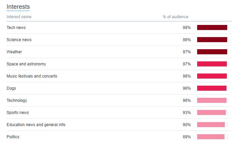Select the Science news interest label
This screenshot has height=145, width=239.
pos(19,40)
